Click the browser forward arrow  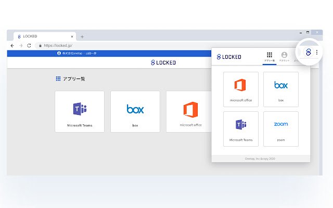tap(21, 45)
